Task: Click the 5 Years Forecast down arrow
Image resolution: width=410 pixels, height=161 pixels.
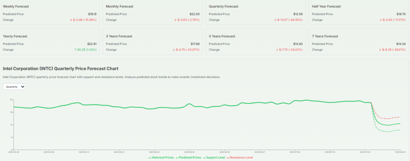Action: [277, 50]
